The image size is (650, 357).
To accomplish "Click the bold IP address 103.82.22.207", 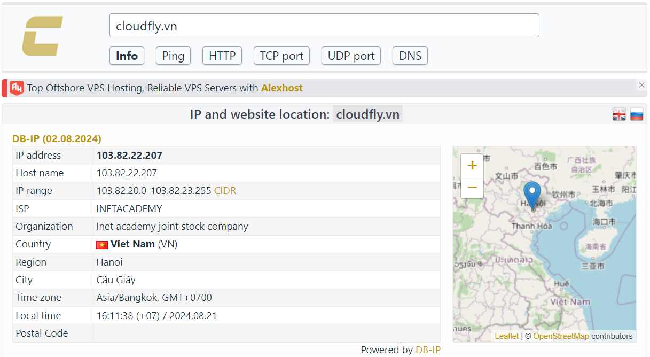I will click(129, 156).
